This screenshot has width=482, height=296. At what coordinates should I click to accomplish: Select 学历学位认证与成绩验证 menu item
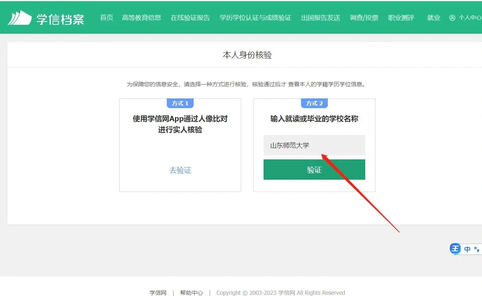pos(255,18)
